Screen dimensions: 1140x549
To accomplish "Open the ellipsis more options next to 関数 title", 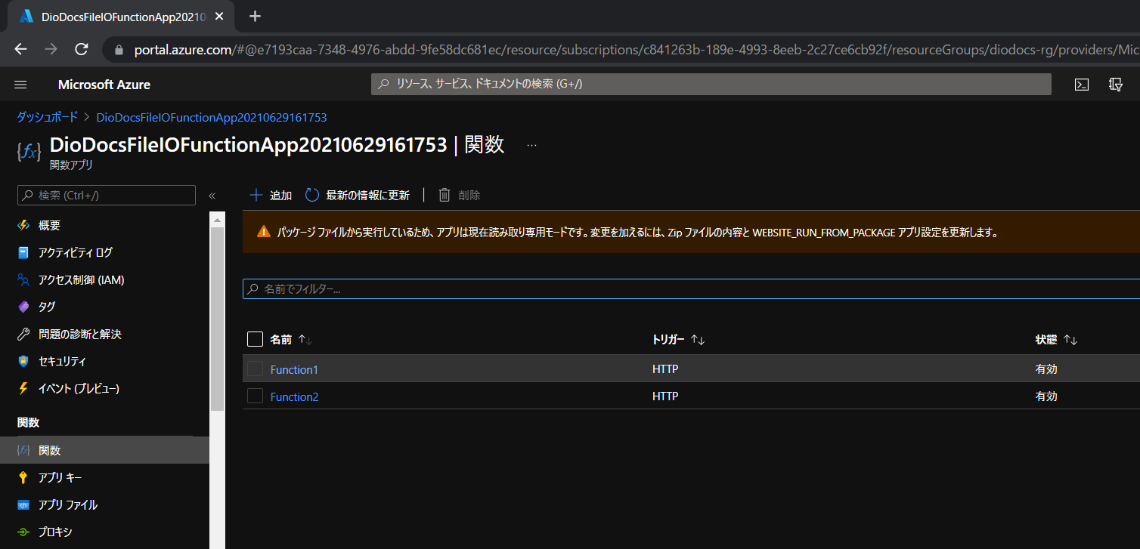I will click(x=531, y=145).
